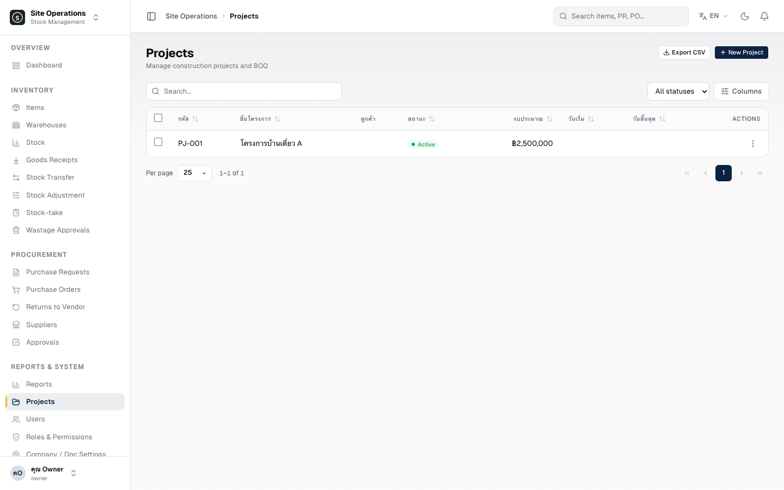Click project name โครงการบ้านเดี่ยว A

pyautogui.click(x=271, y=143)
